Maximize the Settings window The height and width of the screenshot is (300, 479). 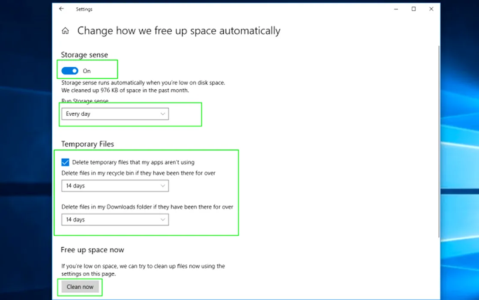click(x=413, y=9)
